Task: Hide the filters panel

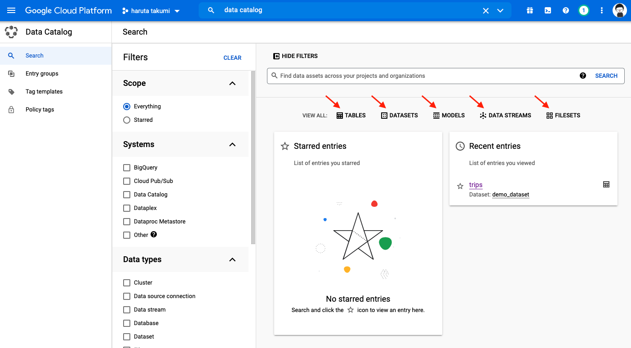Action: tap(295, 56)
